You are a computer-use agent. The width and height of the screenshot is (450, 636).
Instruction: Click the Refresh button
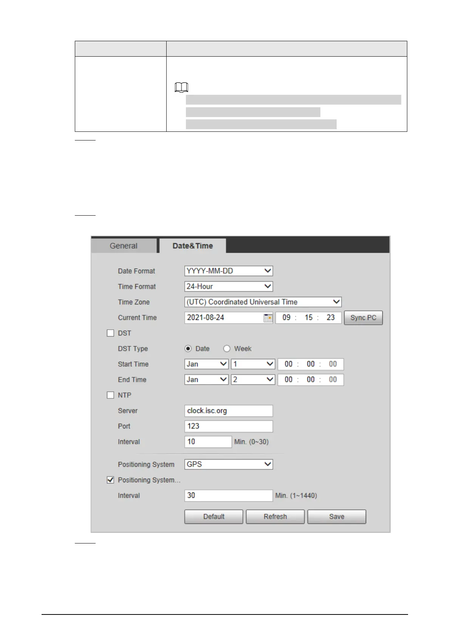[275, 517]
